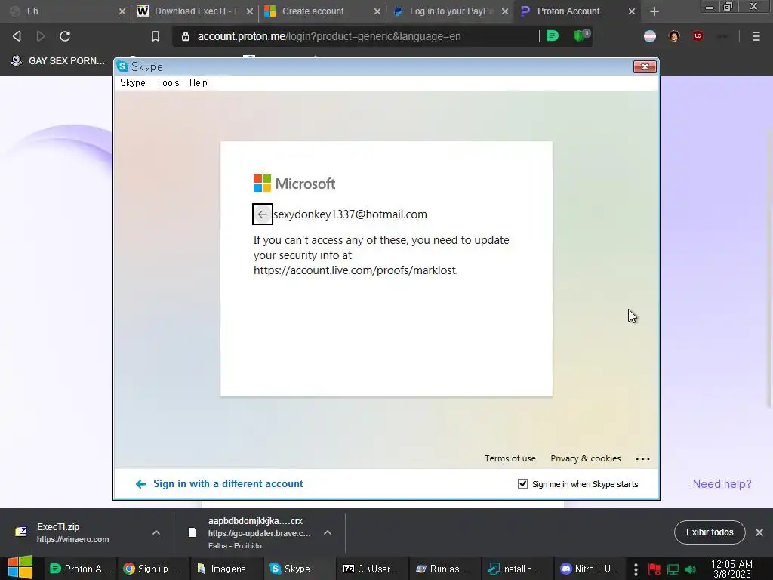773x580 pixels.
Task: Toggle Sign me in when Skype starts
Action: (x=522, y=484)
